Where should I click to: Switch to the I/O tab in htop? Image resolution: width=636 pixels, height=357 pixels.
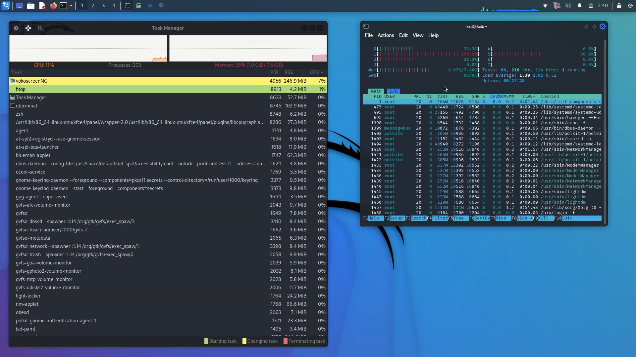[393, 91]
